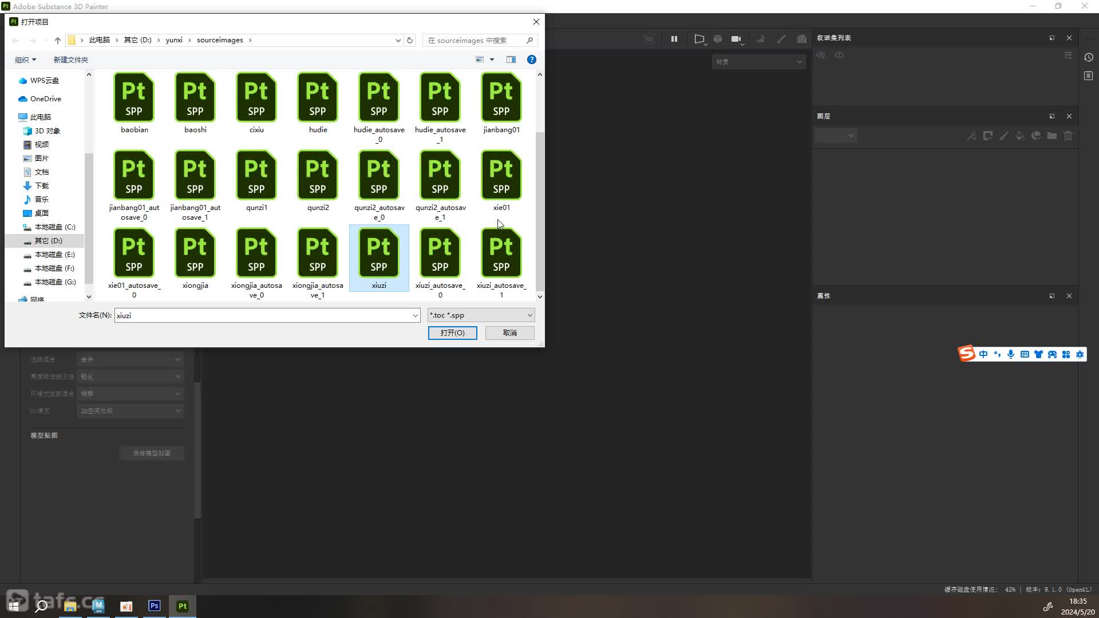
Task: Click the perspective view icon in Painter toolbar
Action: pyautogui.click(x=699, y=39)
